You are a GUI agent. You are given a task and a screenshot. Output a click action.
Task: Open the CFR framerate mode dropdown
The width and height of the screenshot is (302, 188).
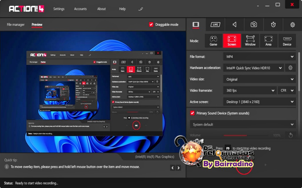pyautogui.click(x=287, y=90)
